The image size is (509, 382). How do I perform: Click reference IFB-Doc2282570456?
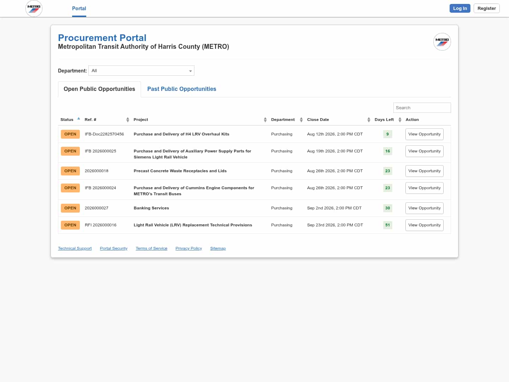pos(104,134)
